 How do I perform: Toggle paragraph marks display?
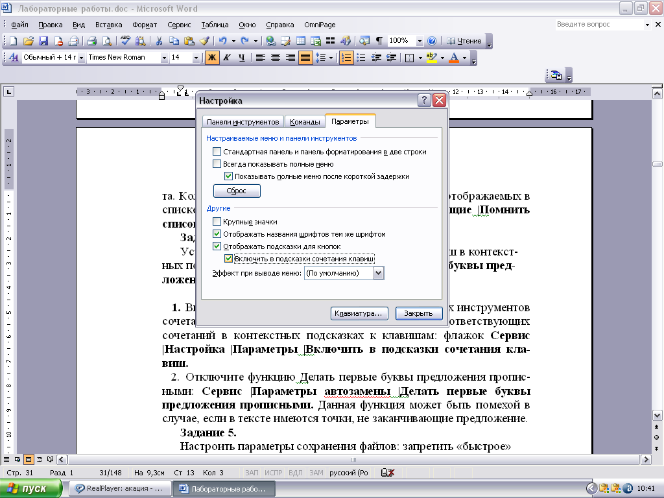[x=379, y=41]
